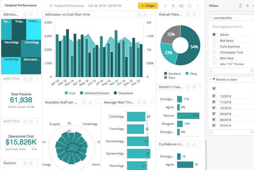
Task: Show info for Overall Patient widget
Action: click(x=188, y=15)
